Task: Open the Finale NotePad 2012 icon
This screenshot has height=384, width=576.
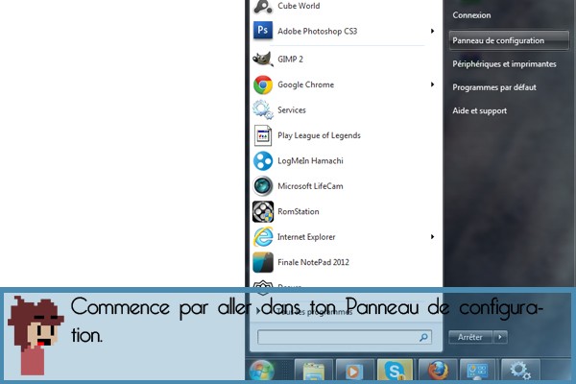Action: (x=263, y=262)
